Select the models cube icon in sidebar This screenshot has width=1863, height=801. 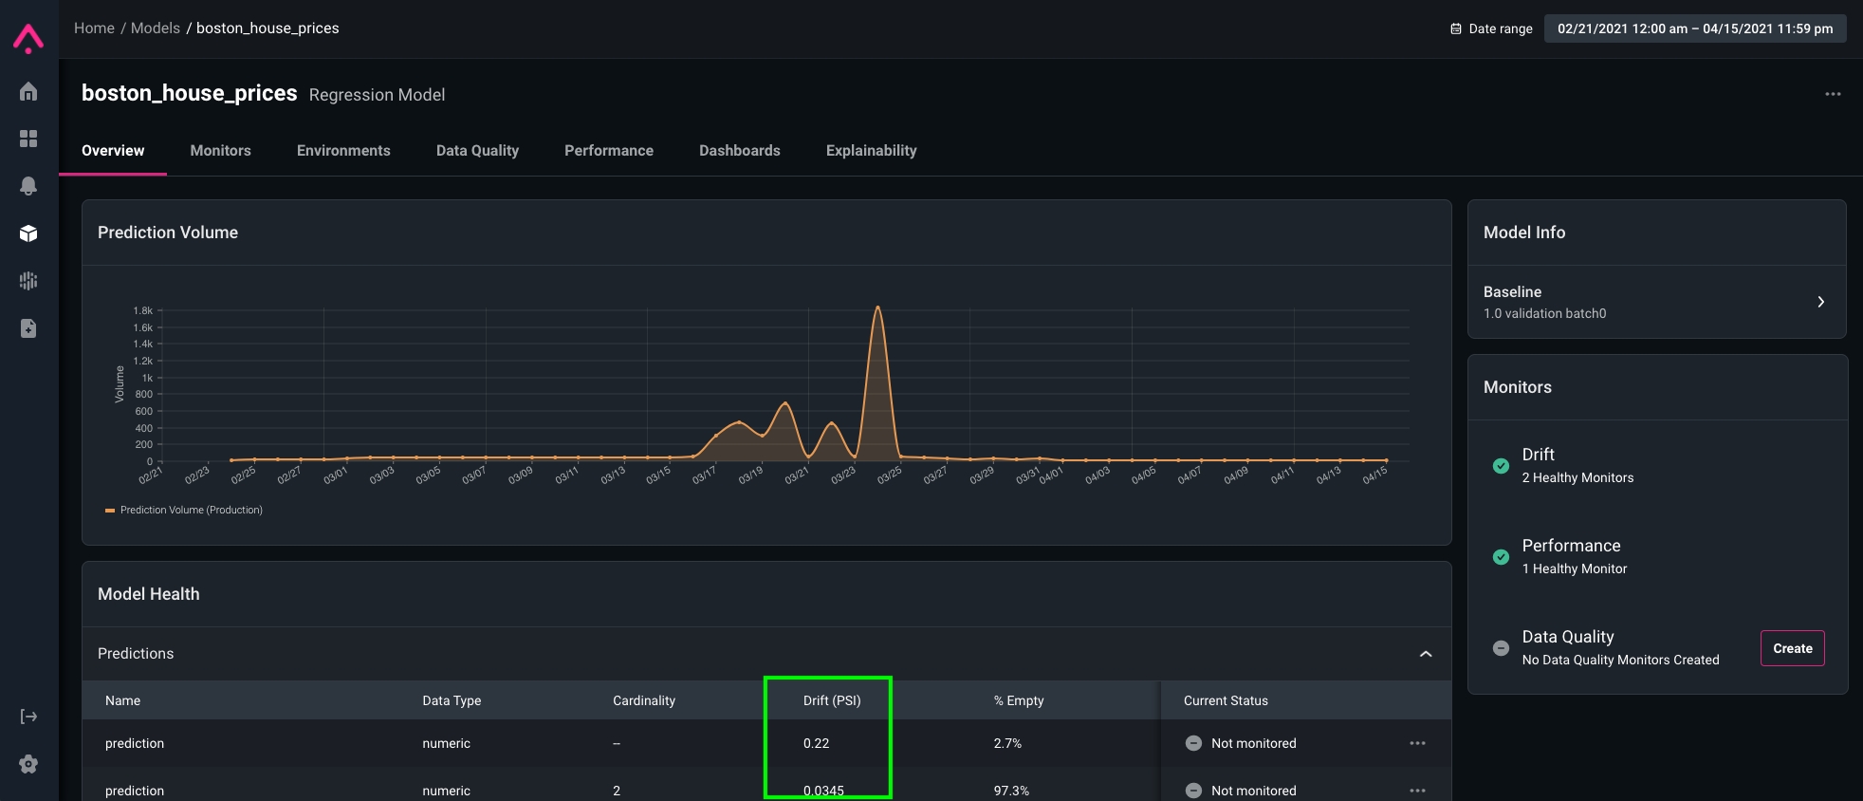coord(28,233)
